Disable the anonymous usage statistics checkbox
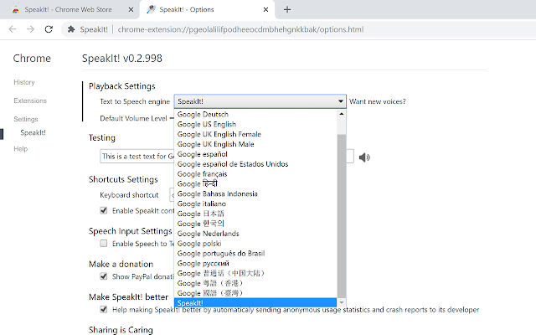Viewport: 536px width, 335px height. click(x=104, y=309)
